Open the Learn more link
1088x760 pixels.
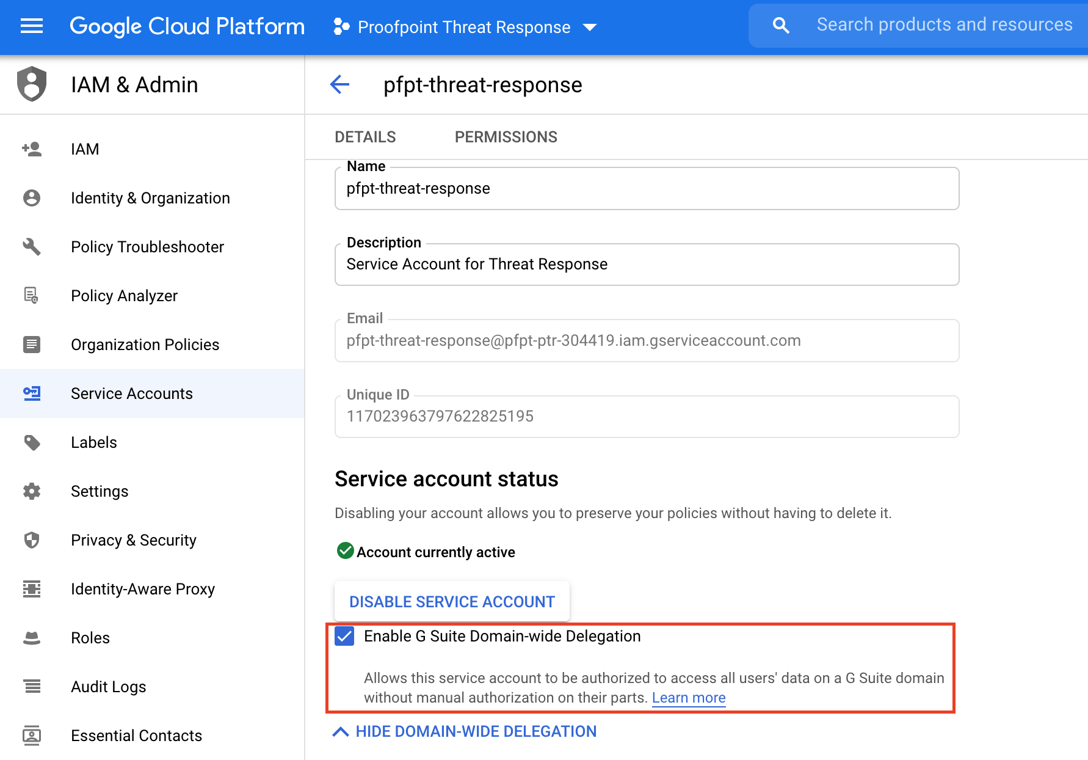688,698
